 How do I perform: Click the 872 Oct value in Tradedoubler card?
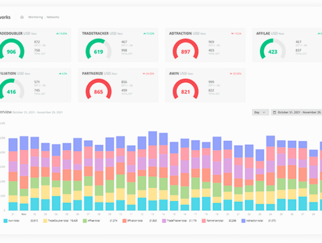click(37, 42)
